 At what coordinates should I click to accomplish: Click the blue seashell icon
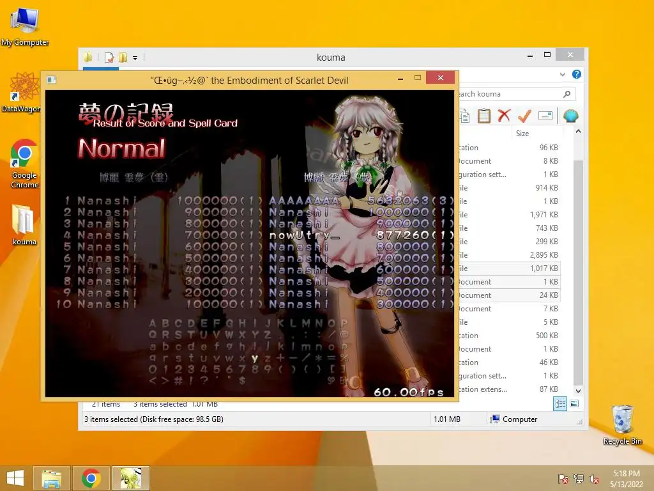[570, 116]
